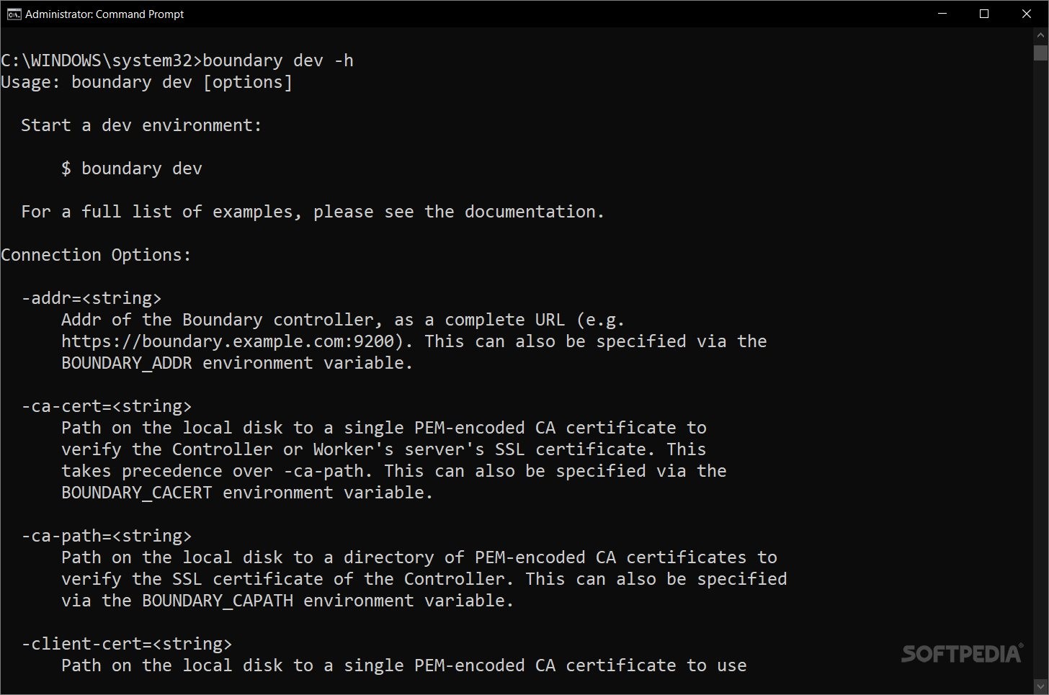Click the '-addr=<string>' option line

coord(91,298)
